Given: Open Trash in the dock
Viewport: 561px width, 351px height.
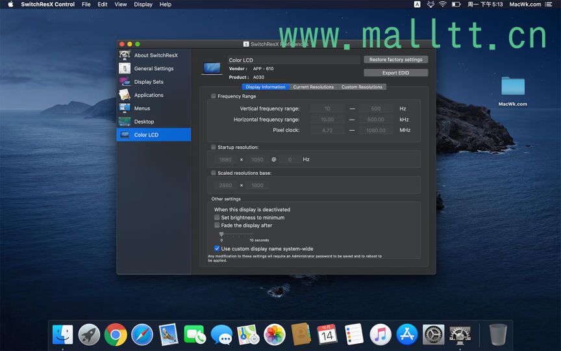Looking at the screenshot, I should (x=498, y=335).
